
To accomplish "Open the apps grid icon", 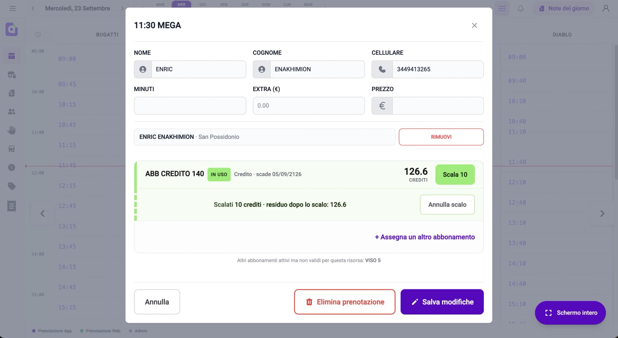I will pyautogui.click(x=502, y=8).
